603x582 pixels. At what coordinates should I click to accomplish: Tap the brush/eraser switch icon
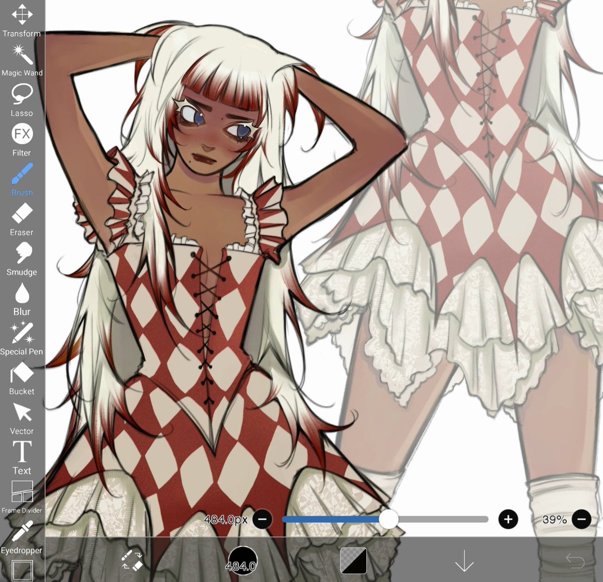point(132,560)
